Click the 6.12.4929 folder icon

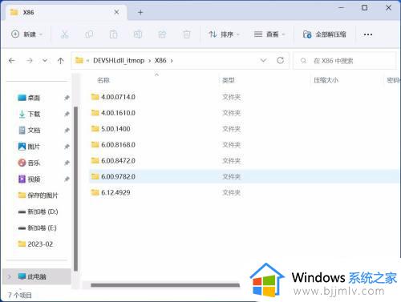click(x=95, y=192)
